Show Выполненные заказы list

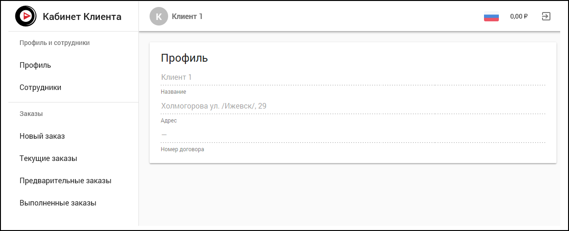58,203
